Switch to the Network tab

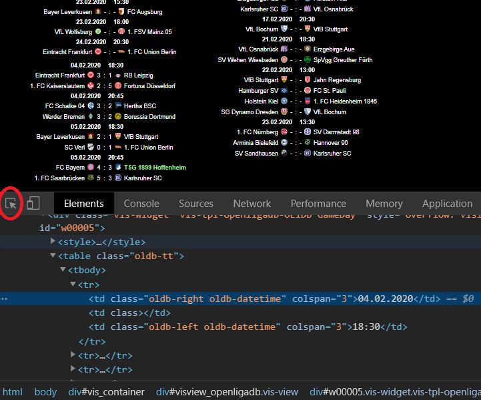point(252,204)
